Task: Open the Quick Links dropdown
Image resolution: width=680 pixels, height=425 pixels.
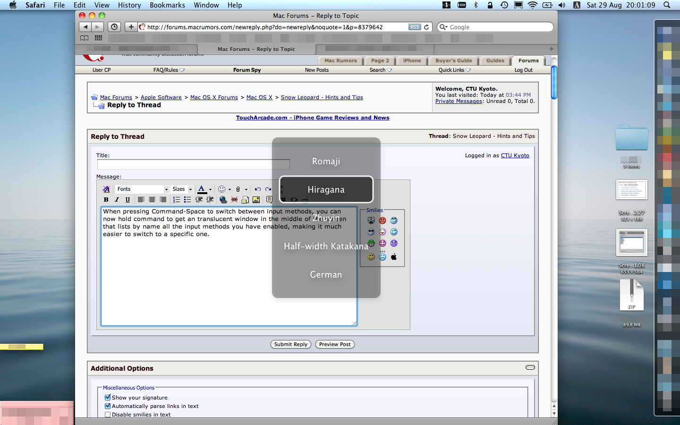Action: [454, 70]
